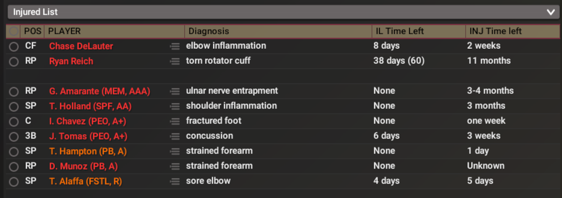Toggle the select-all circle in the header row
This screenshot has height=198, width=562.
point(14,32)
